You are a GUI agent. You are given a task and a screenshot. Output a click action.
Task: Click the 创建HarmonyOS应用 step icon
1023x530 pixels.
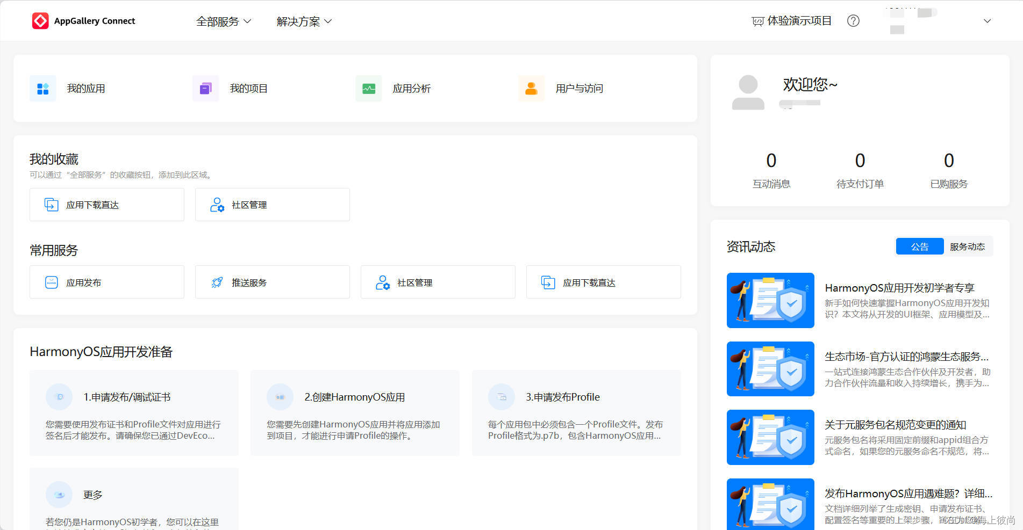(280, 397)
